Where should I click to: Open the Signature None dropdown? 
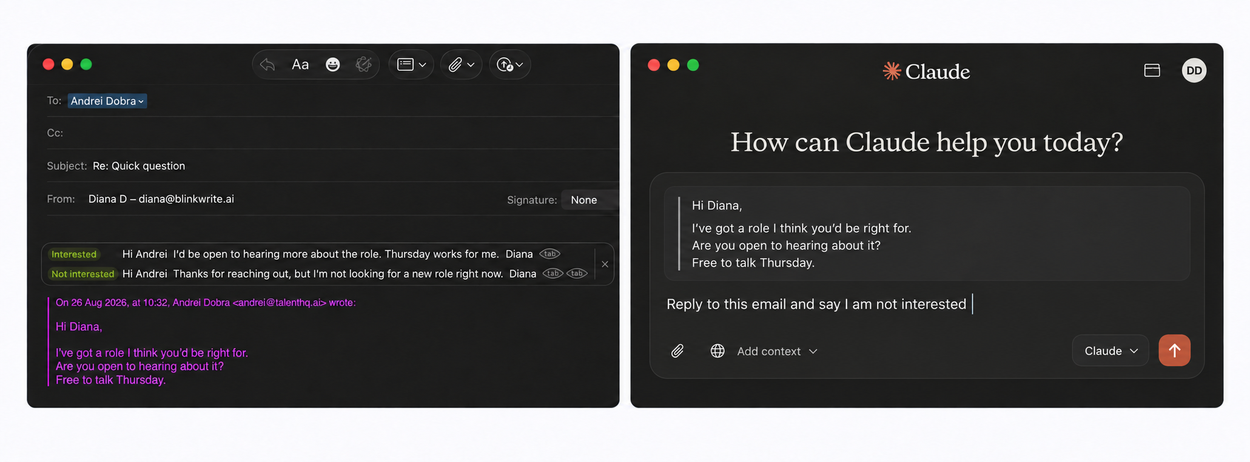[x=589, y=200]
